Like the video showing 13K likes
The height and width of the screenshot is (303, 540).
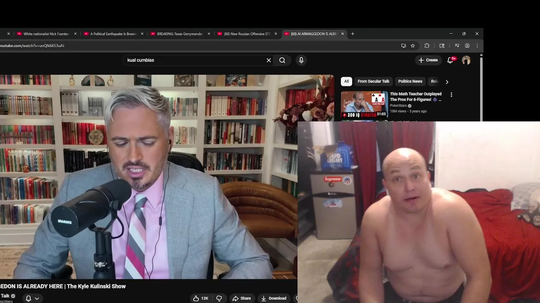pos(201,298)
